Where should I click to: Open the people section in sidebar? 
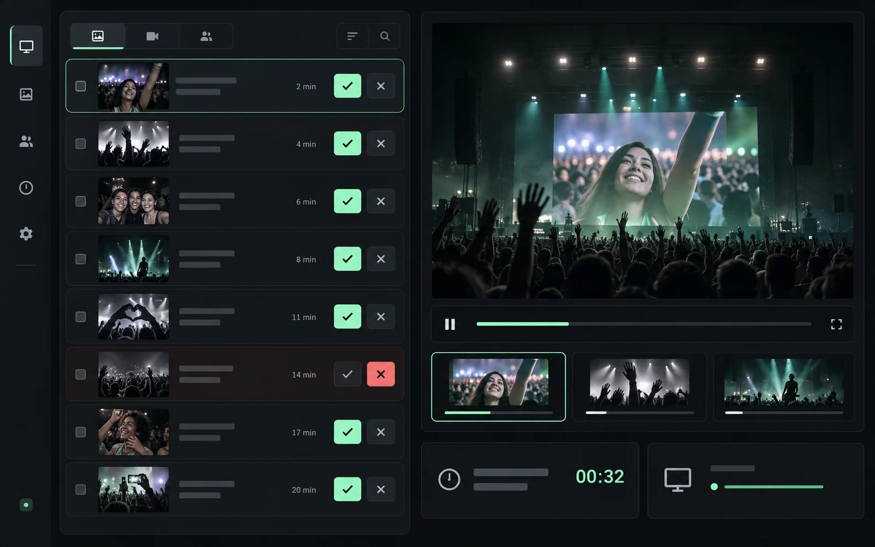pos(26,142)
